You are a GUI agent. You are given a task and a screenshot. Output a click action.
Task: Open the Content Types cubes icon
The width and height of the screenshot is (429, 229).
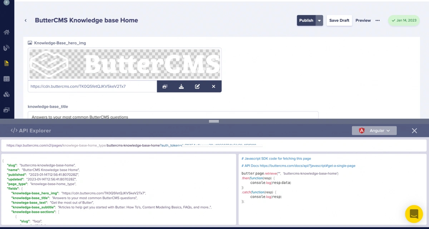pyautogui.click(x=6, y=95)
